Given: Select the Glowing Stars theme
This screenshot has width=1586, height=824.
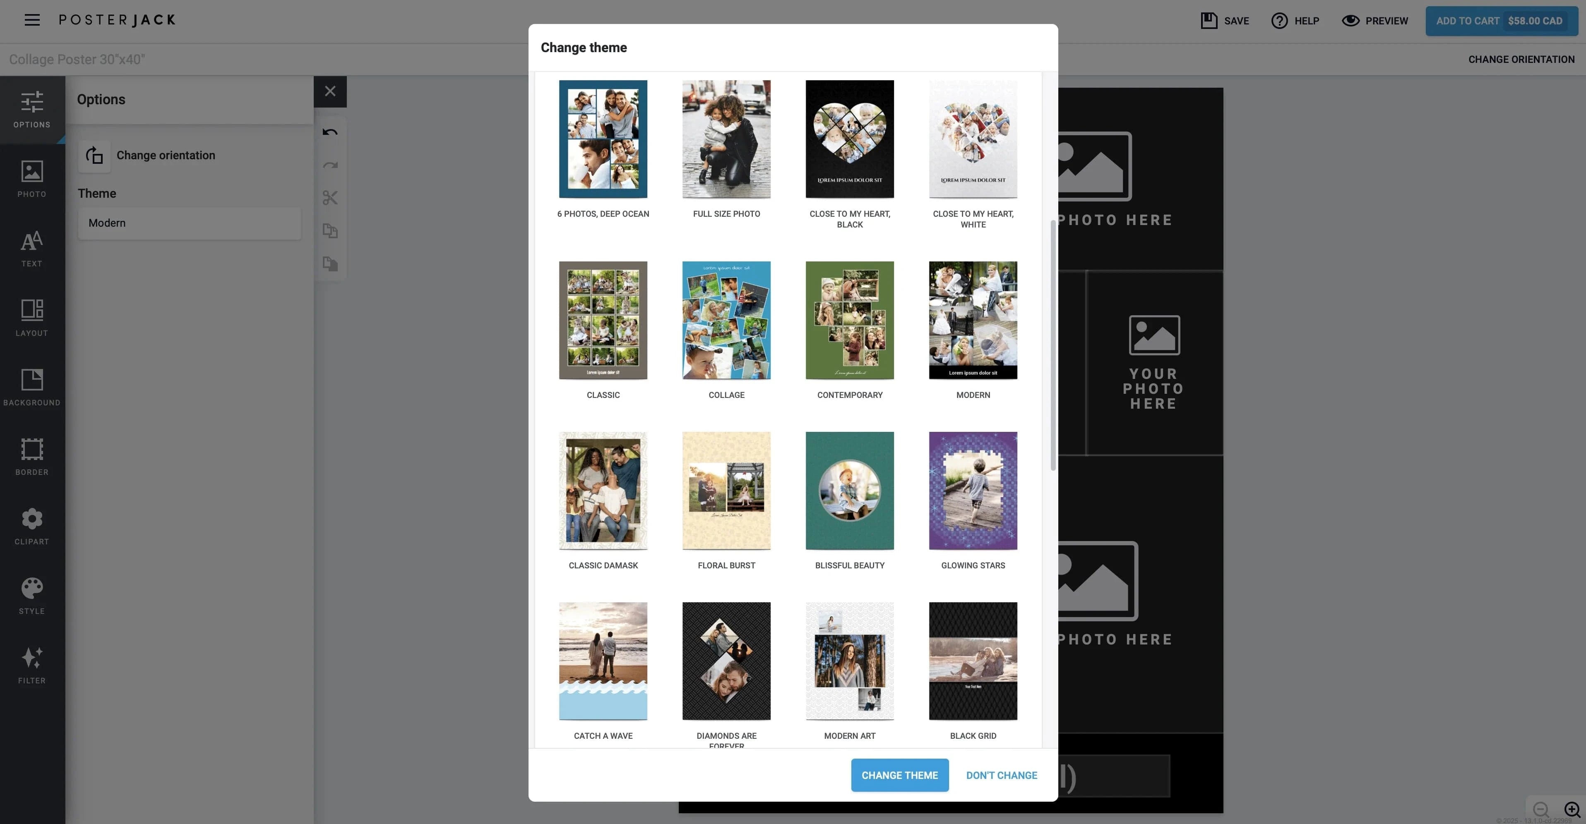Looking at the screenshot, I should point(973,491).
